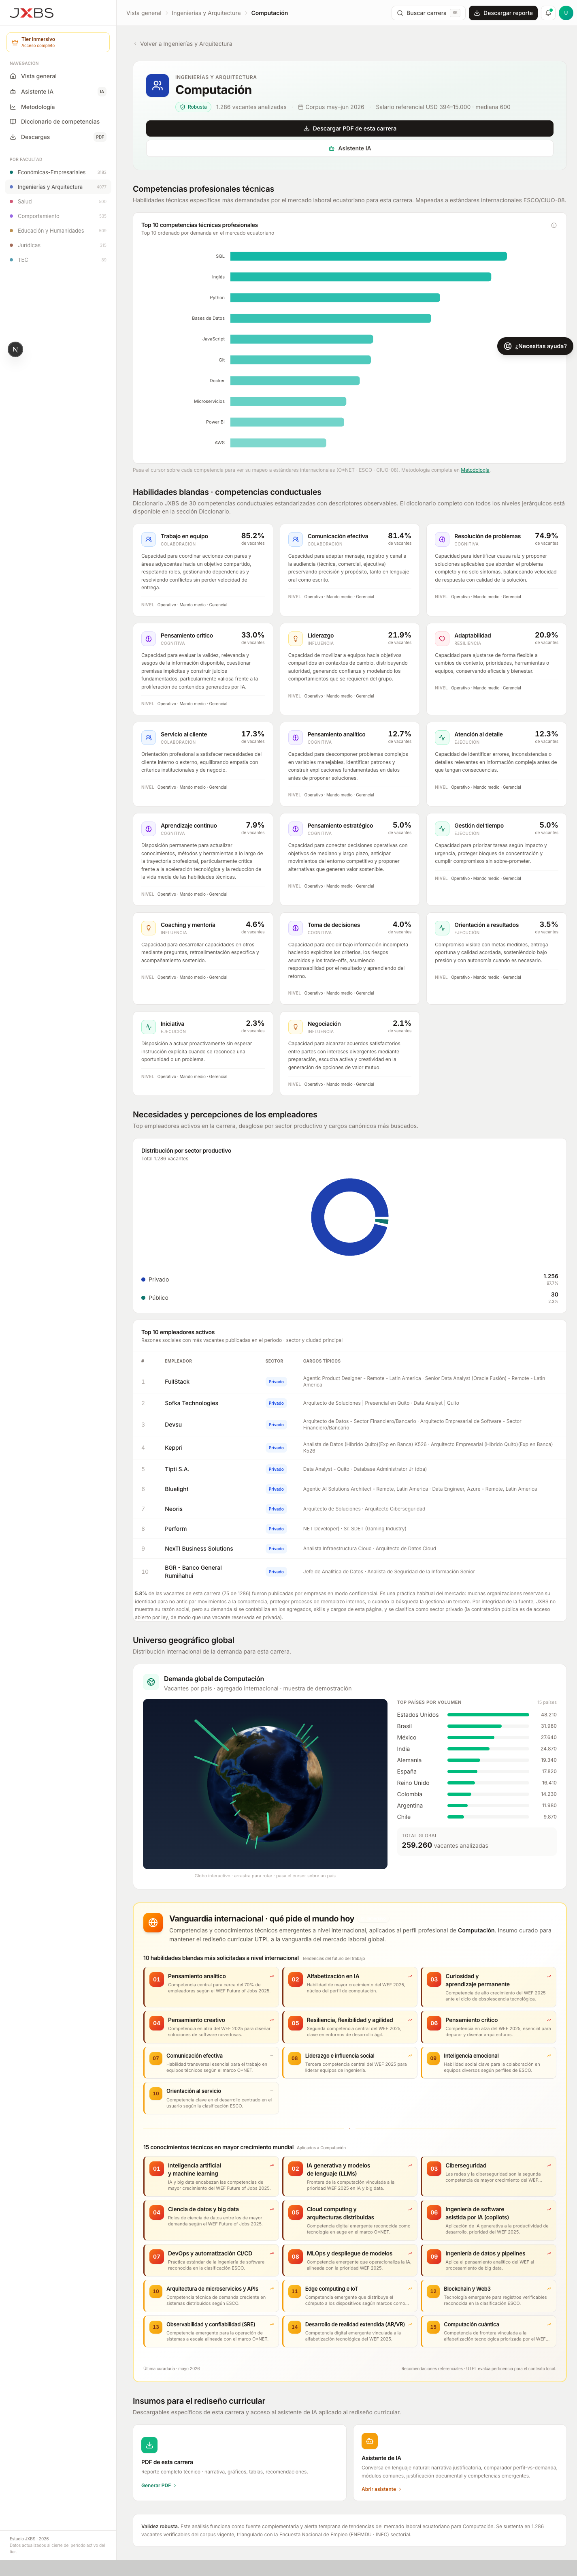This screenshot has width=577, height=2576.
Task: Click the Tier Inmersivo access badge
Action: 58,42
